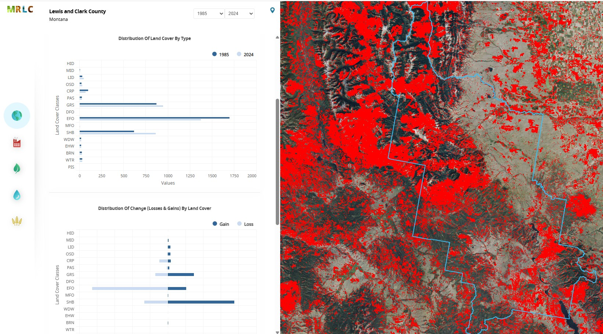Image resolution: width=603 pixels, height=334 pixels.
Task: Click the map location pin icon
Action: tap(272, 10)
